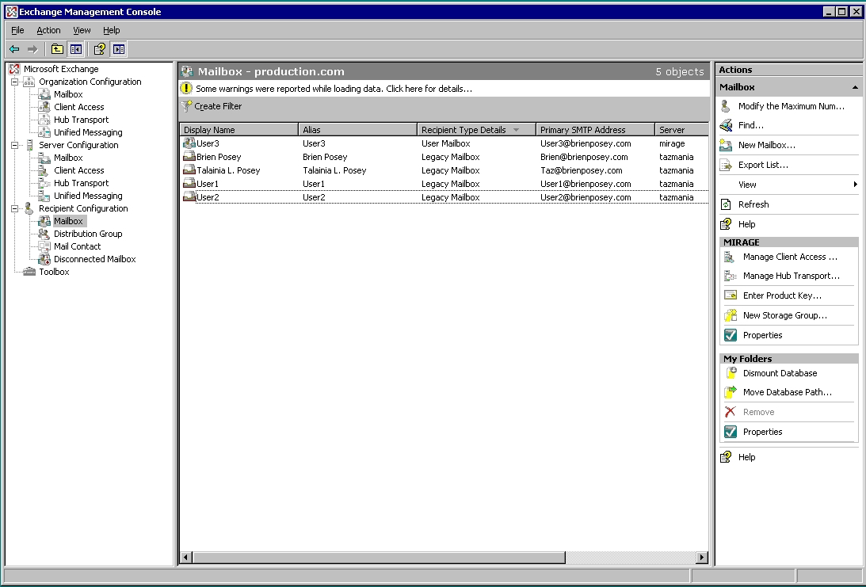This screenshot has width=866, height=587.
Task: Click Dismount Database action text
Action: 780,373
